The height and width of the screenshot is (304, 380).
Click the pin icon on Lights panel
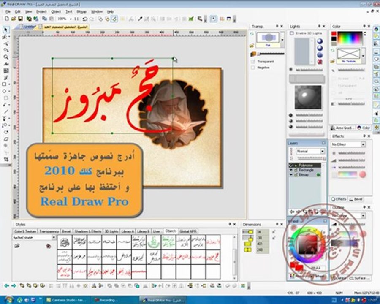coord(320,26)
